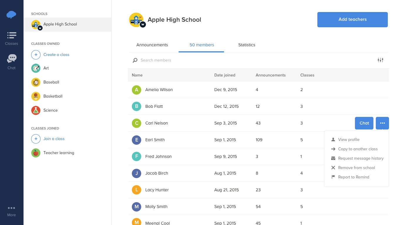Click the 109 announcements cell
The image size is (411, 225).
click(x=259, y=140)
